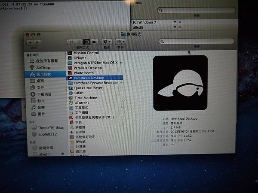Select Music (音樂) in the sidebar
This screenshot has height=193, width=258.
pos(38,108)
